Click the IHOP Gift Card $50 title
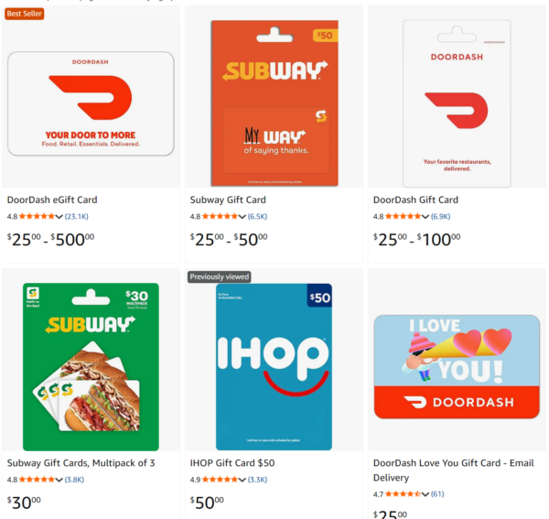 [232, 463]
